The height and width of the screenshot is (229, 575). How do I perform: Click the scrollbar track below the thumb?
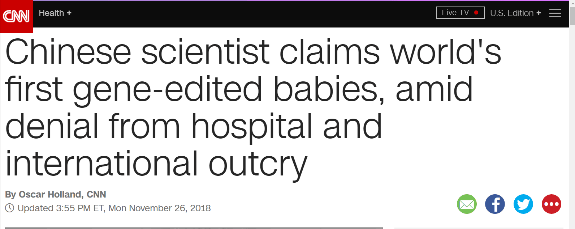[572, 127]
